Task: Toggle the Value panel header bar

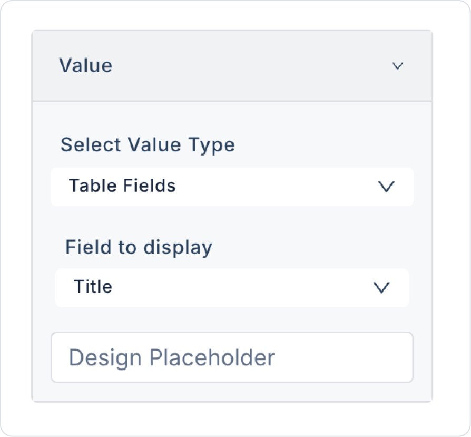Action: (232, 66)
